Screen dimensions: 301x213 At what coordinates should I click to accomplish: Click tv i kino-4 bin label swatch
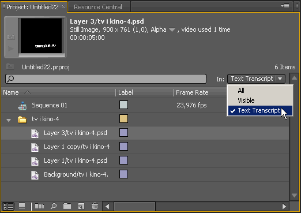pos(123,119)
